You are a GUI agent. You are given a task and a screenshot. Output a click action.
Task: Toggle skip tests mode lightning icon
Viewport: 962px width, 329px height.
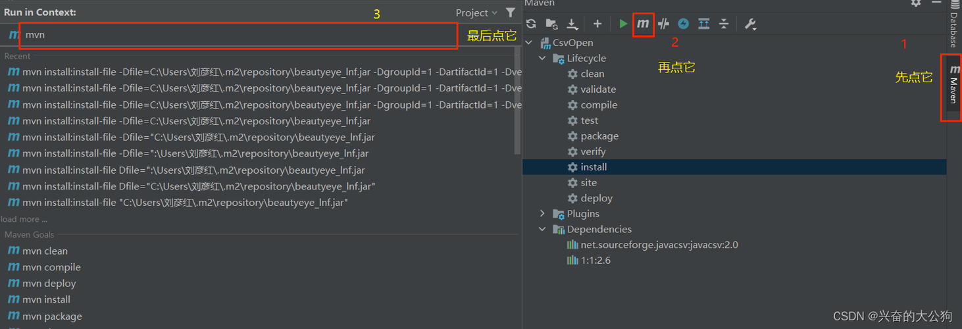click(x=684, y=24)
